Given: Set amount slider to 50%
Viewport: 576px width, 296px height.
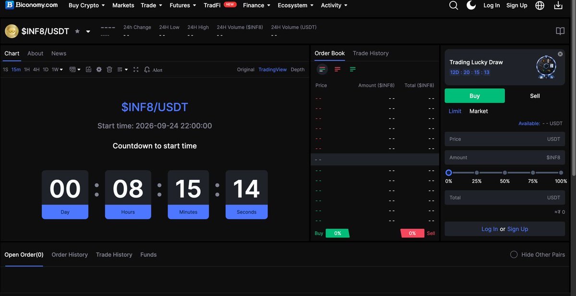Looking at the screenshot, I should pyautogui.click(x=504, y=173).
